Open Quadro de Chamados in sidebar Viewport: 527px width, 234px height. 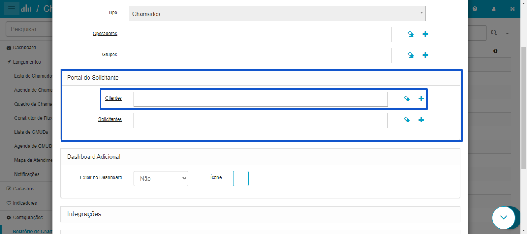pos(33,104)
